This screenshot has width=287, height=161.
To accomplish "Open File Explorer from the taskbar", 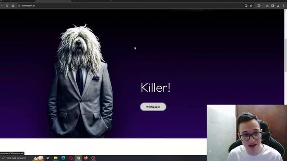I will (56, 158).
